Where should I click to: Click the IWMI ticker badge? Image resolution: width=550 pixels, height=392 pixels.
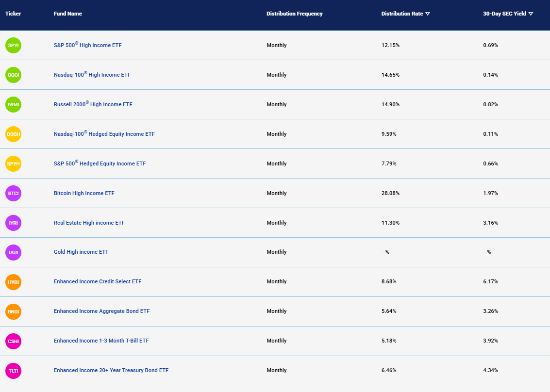point(13,104)
